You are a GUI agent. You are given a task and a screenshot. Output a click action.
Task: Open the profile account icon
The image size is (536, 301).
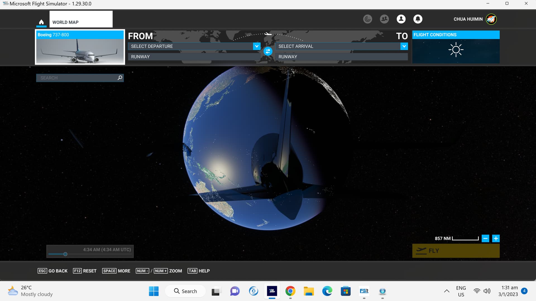click(401, 19)
